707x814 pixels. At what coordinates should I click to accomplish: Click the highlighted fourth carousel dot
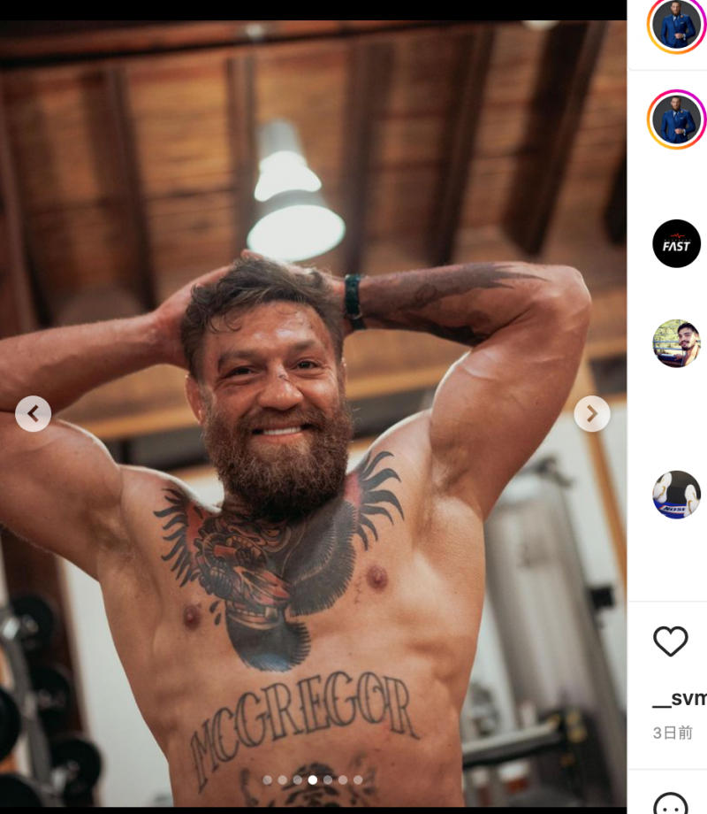coord(312,780)
